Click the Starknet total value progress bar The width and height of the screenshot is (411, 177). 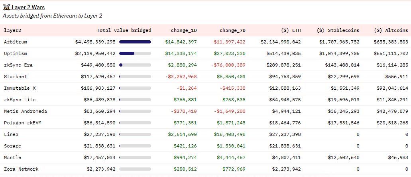pyautogui.click(x=135, y=77)
